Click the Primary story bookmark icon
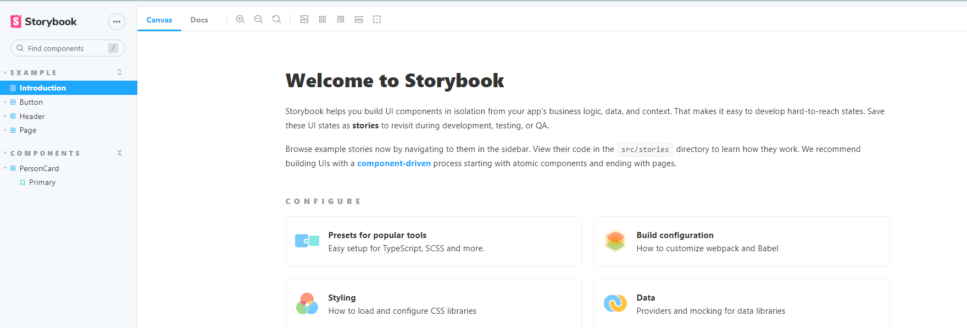The width and height of the screenshot is (967, 328). [23, 183]
